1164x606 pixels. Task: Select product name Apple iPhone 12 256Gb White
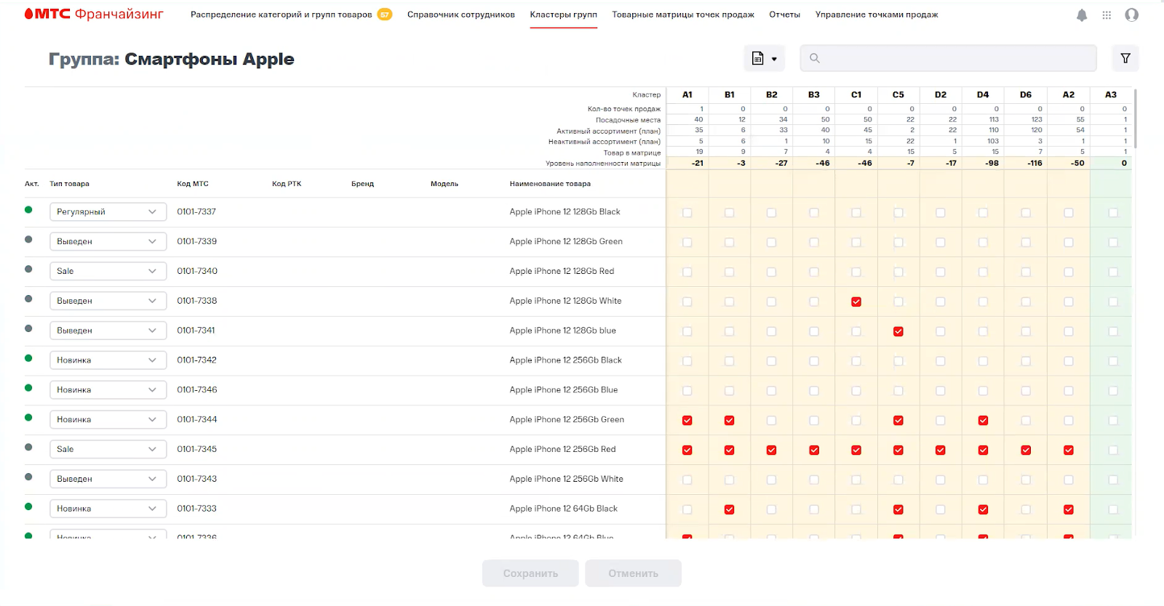[567, 479]
